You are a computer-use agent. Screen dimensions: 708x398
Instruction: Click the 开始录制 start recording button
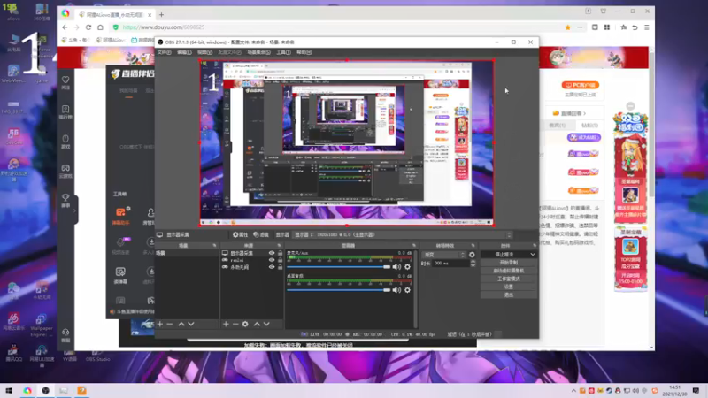click(x=508, y=263)
